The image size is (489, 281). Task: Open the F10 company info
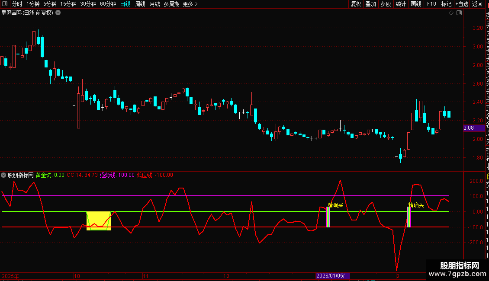pyautogui.click(x=431, y=4)
